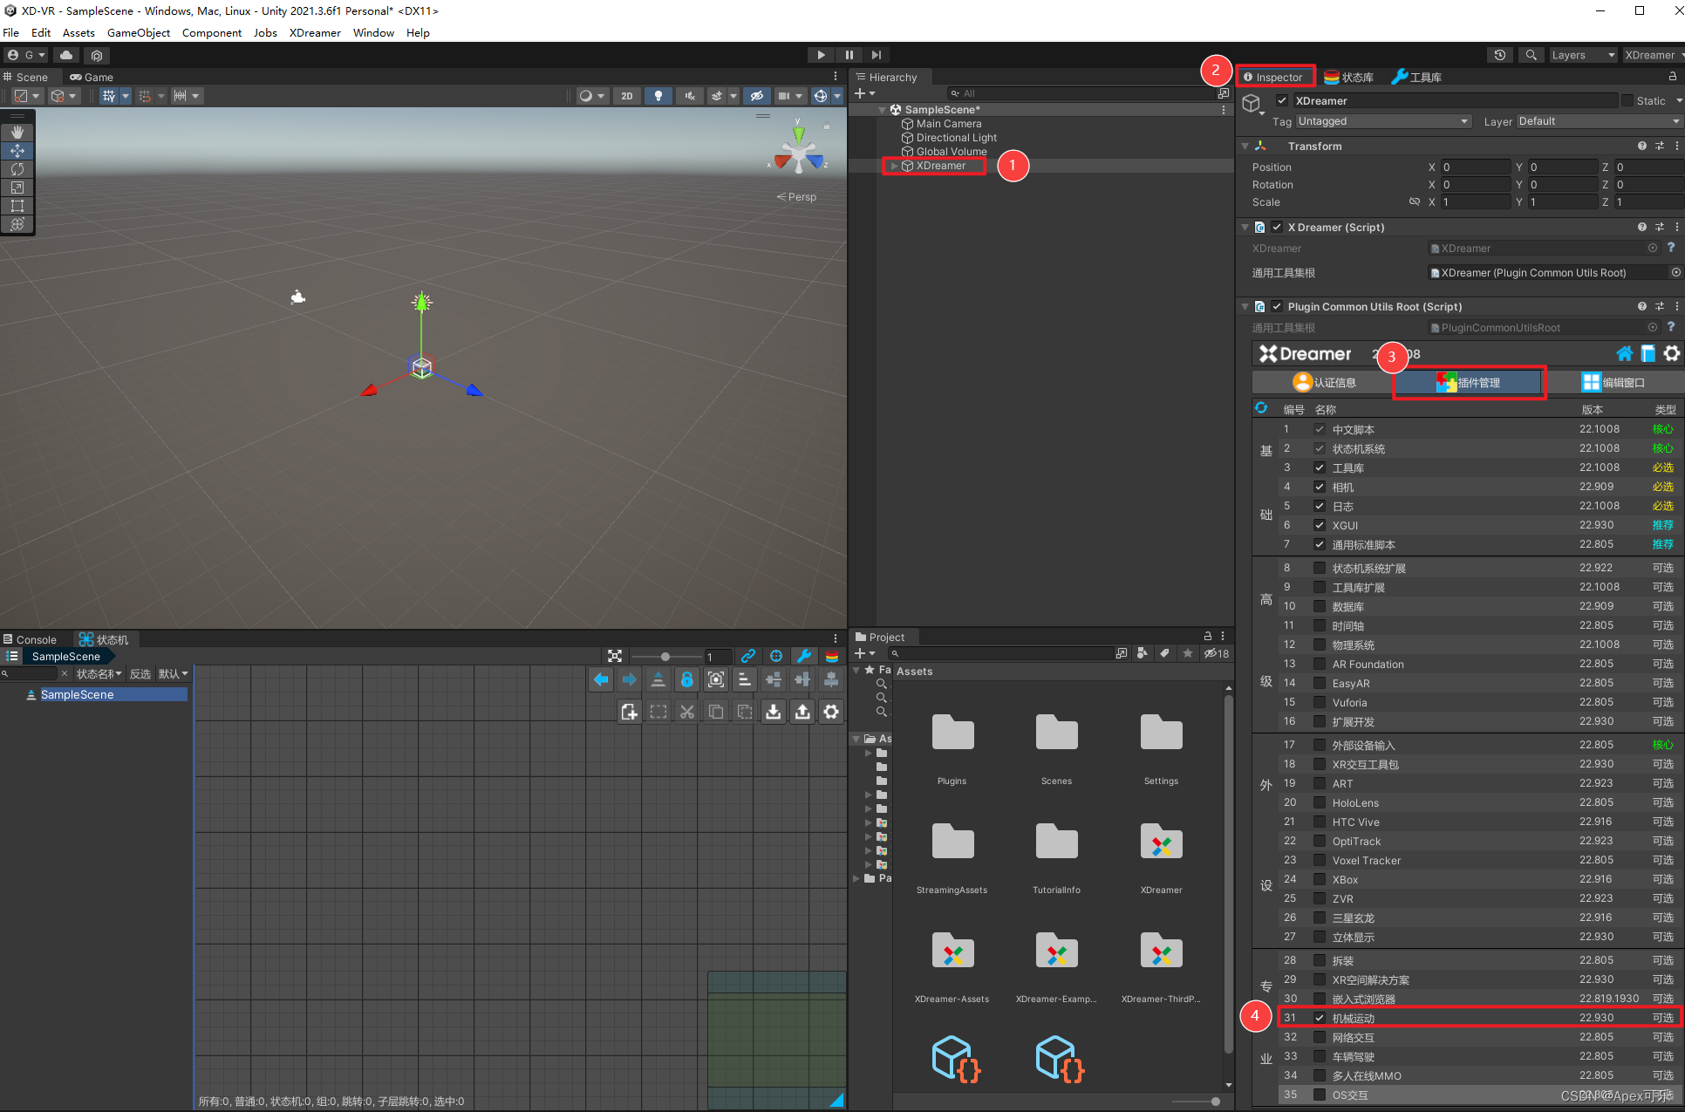Enable the 时间轴 plugin checkbox

(1320, 625)
